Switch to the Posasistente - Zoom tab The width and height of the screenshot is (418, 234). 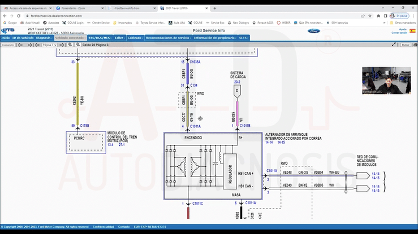point(80,8)
